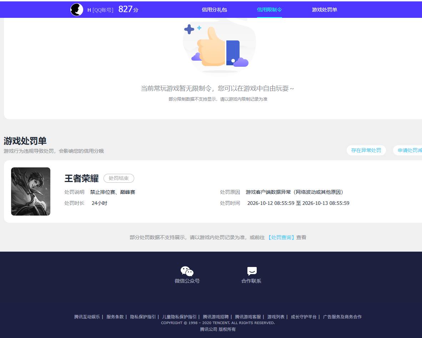Click the 合作联系 chat icon
The image size is (422, 338).
click(x=252, y=271)
